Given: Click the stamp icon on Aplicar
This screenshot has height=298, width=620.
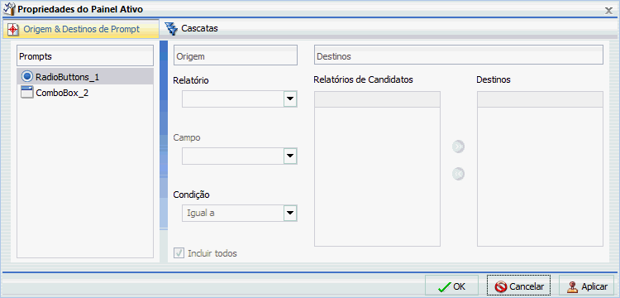Looking at the screenshot, I should pos(572,286).
